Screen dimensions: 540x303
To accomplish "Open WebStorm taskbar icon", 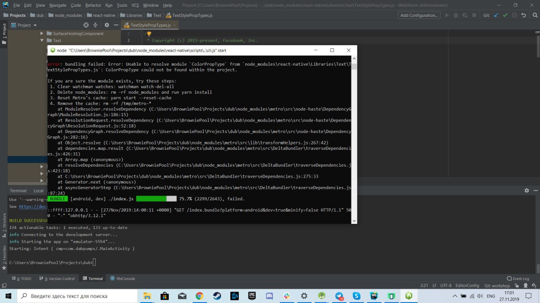I will coord(374,296).
